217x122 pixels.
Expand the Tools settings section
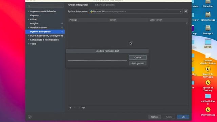28,44
